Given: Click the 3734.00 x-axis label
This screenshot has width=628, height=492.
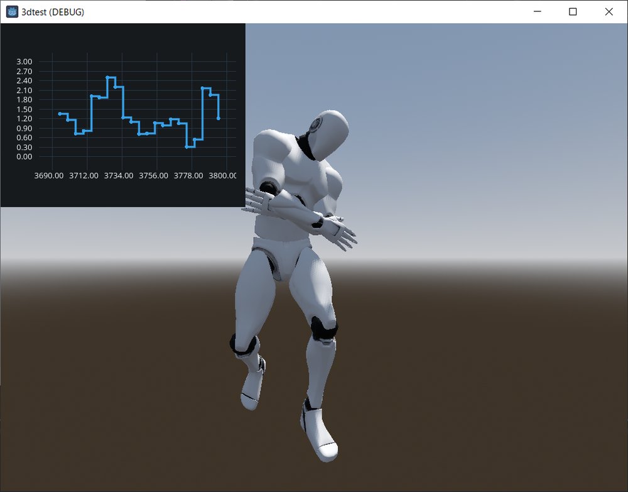Looking at the screenshot, I should (119, 175).
